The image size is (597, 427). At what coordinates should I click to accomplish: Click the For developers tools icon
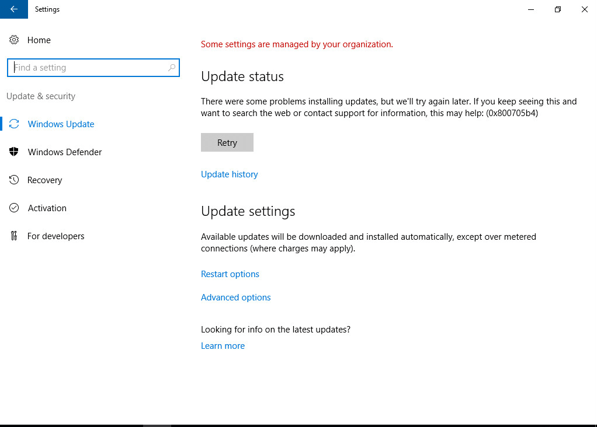point(14,236)
